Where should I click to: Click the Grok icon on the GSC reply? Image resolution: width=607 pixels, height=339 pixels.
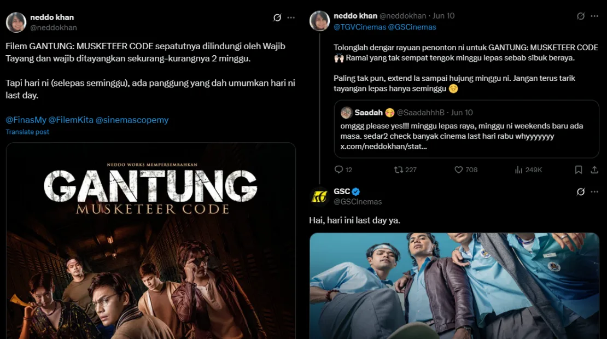click(581, 191)
